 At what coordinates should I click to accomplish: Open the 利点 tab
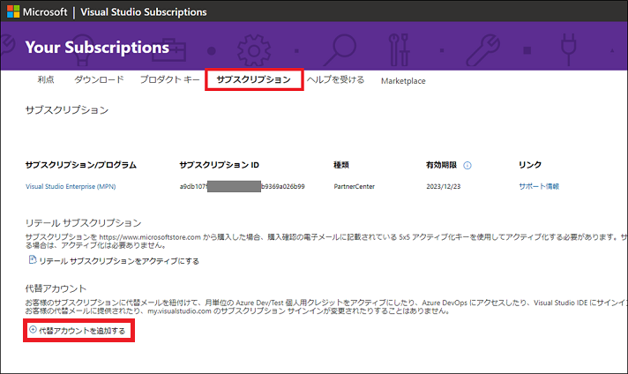46,79
